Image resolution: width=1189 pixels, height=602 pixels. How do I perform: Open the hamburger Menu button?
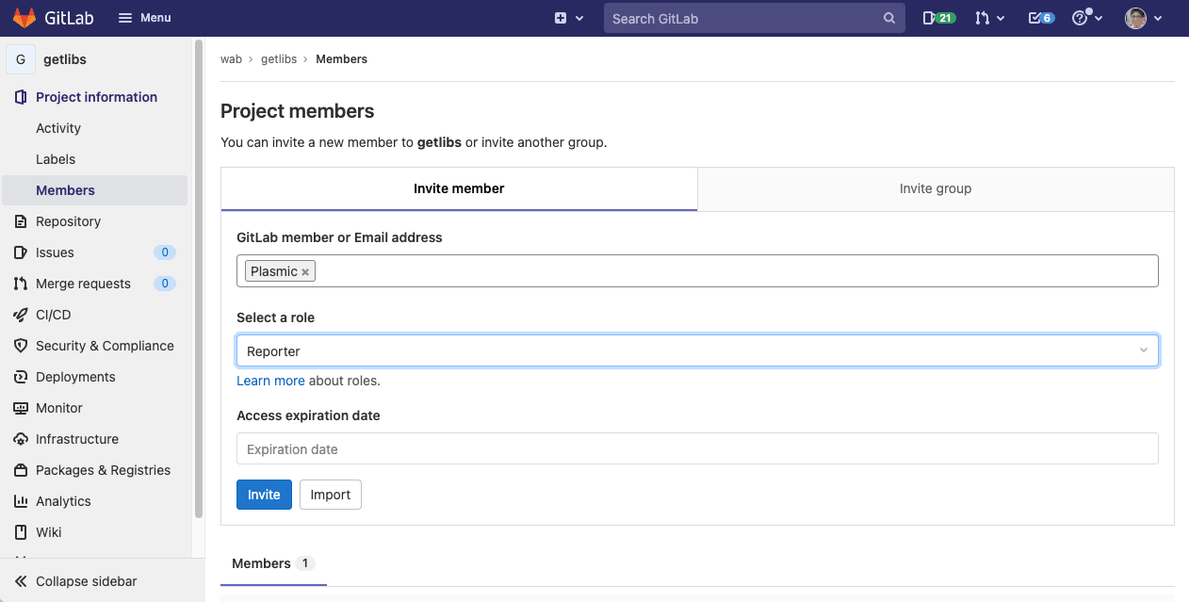[x=144, y=18]
